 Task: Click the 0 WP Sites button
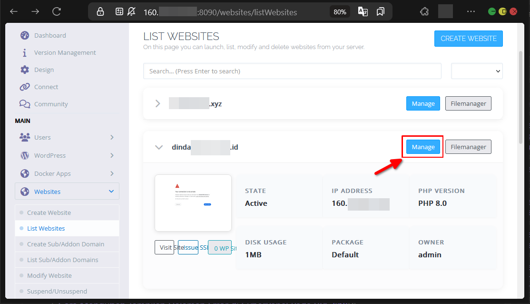click(x=220, y=247)
